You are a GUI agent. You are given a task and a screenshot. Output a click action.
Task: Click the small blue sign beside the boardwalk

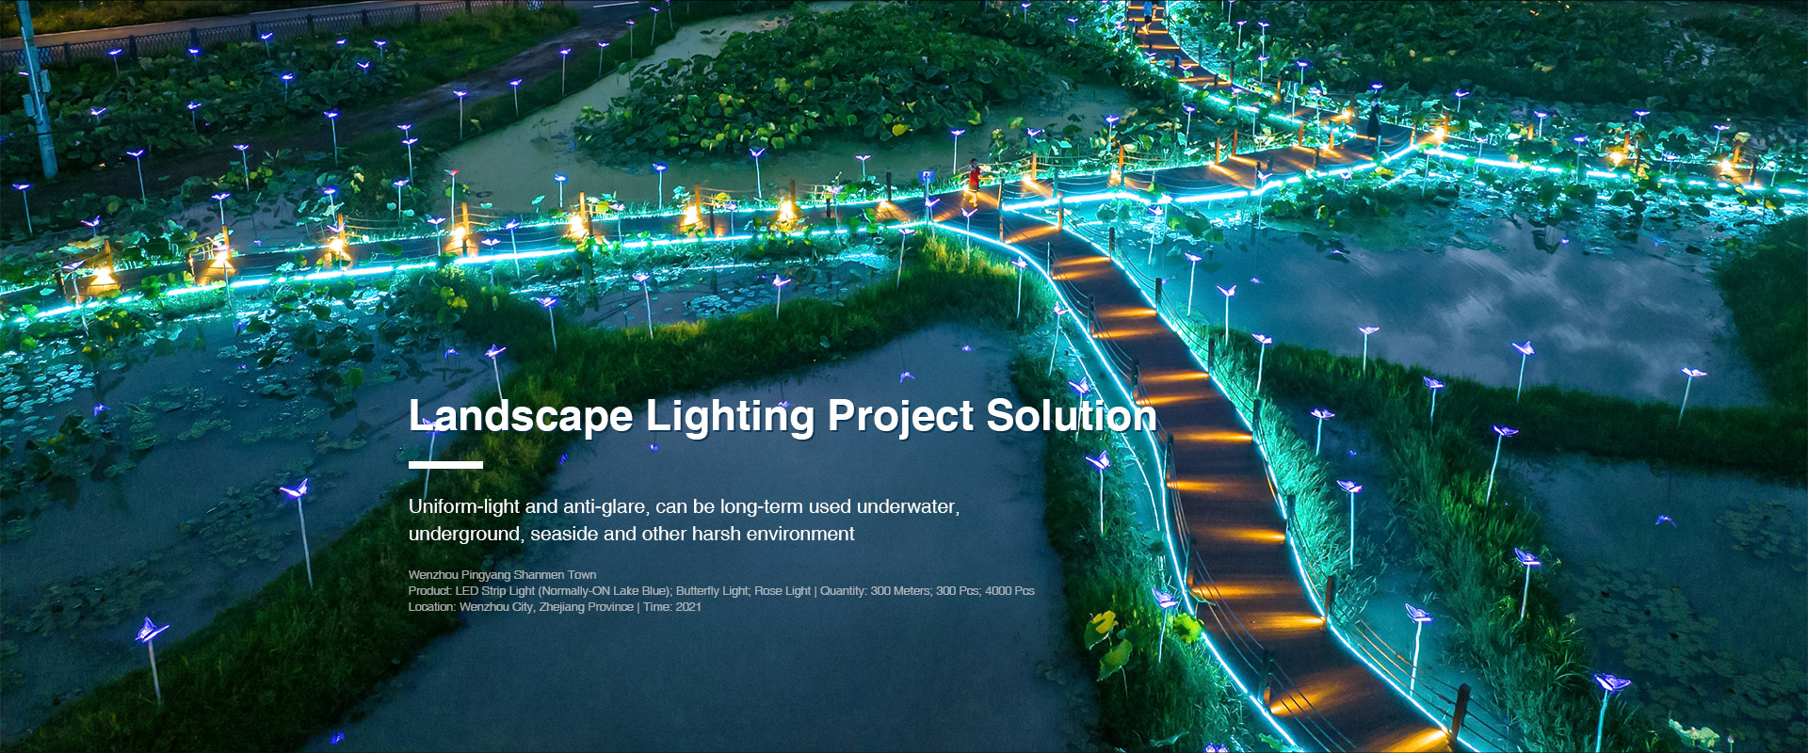tap(926, 176)
